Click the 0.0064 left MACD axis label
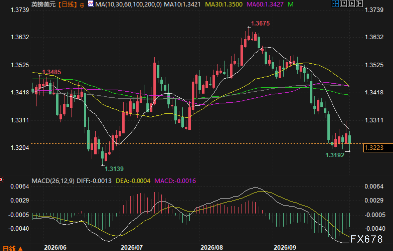 pos(20,186)
